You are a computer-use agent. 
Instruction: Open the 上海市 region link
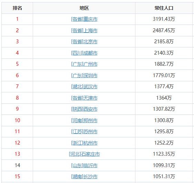point(84,30)
